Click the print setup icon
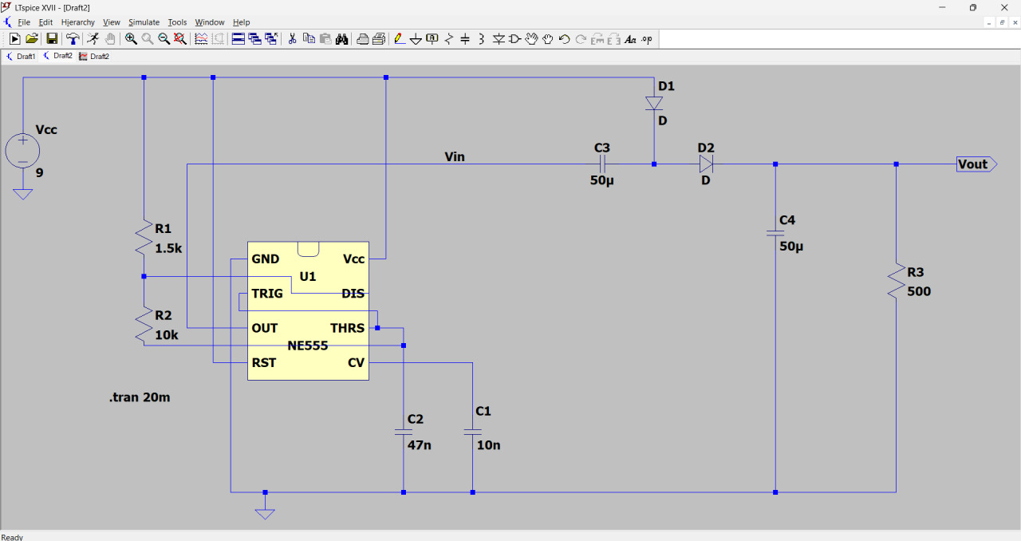Screen dimensions: 1021x541 click(379, 38)
